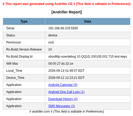Click the Application label beside Download History

tap(14, 99)
